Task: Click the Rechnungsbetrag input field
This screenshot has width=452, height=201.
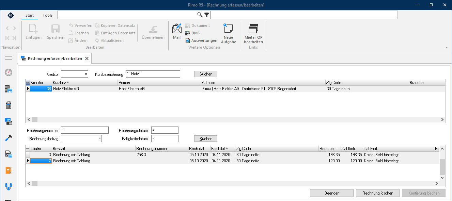Action: 81,139
